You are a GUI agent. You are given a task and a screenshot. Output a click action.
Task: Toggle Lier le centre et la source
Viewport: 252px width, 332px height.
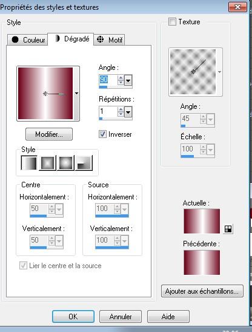point(23,266)
